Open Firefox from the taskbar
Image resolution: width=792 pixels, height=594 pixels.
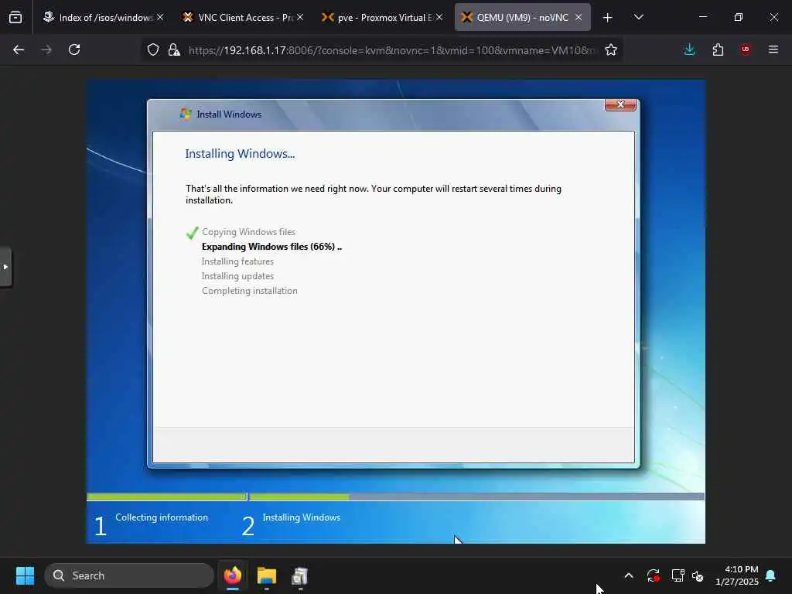pyautogui.click(x=233, y=575)
